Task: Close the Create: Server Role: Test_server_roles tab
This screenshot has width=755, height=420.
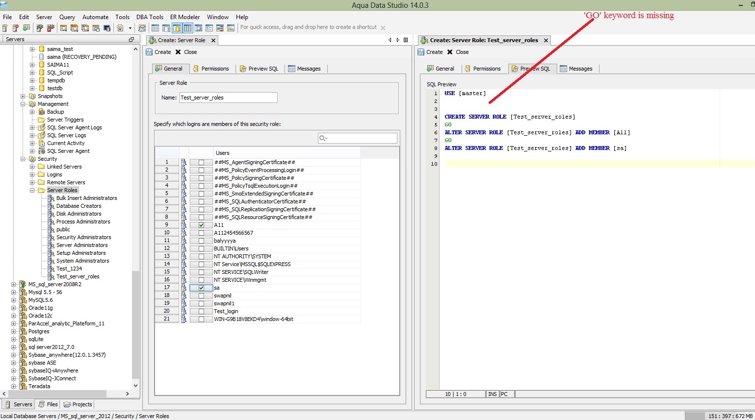Action: click(x=546, y=40)
